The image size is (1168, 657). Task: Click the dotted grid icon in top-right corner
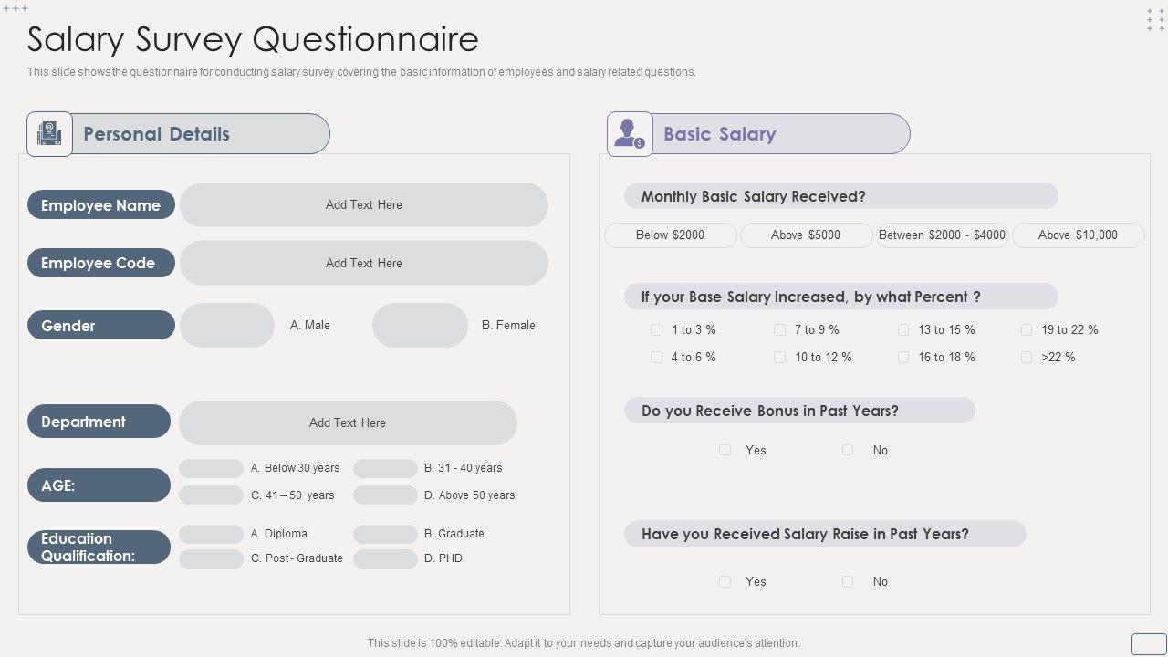(x=1155, y=20)
